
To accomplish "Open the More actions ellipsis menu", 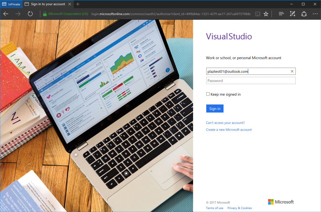I will point(315,14).
